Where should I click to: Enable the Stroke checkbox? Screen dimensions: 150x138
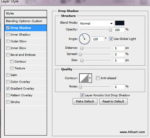(x=8, y=102)
